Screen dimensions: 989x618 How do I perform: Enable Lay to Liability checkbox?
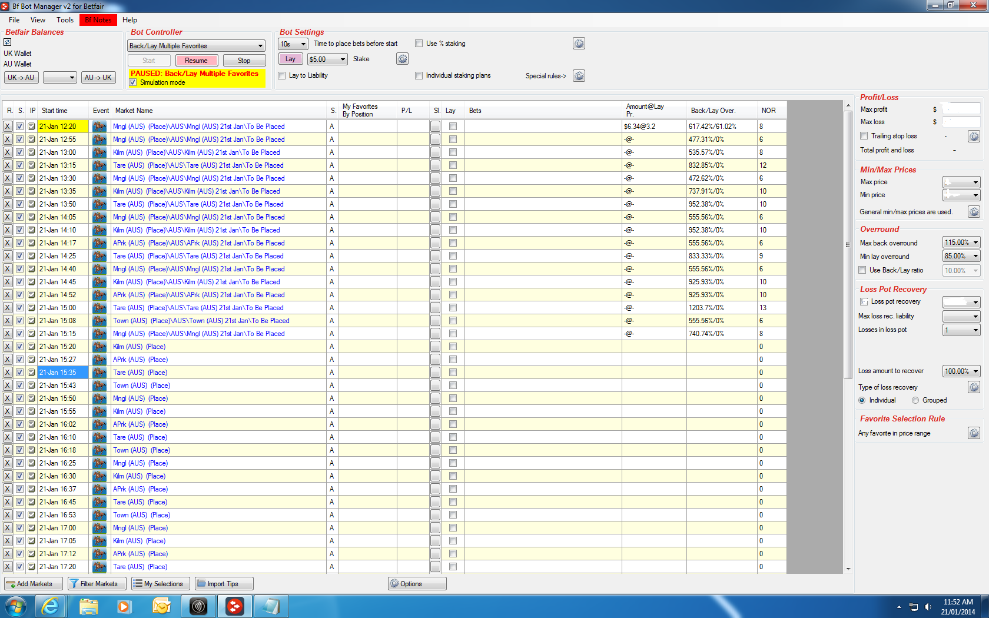pyautogui.click(x=281, y=75)
